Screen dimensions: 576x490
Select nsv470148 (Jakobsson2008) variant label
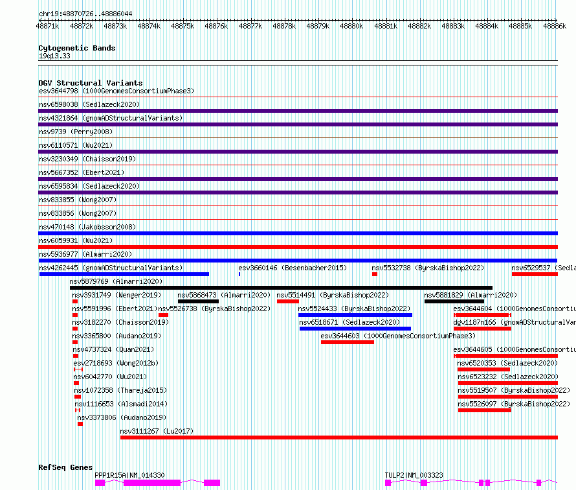tap(87, 227)
